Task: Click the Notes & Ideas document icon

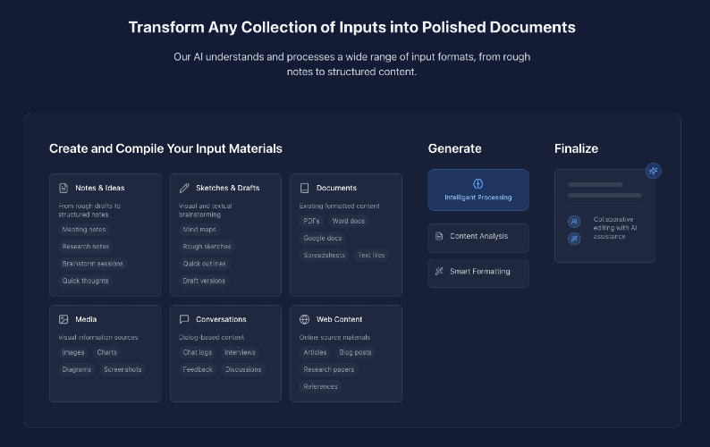Action: pos(63,188)
